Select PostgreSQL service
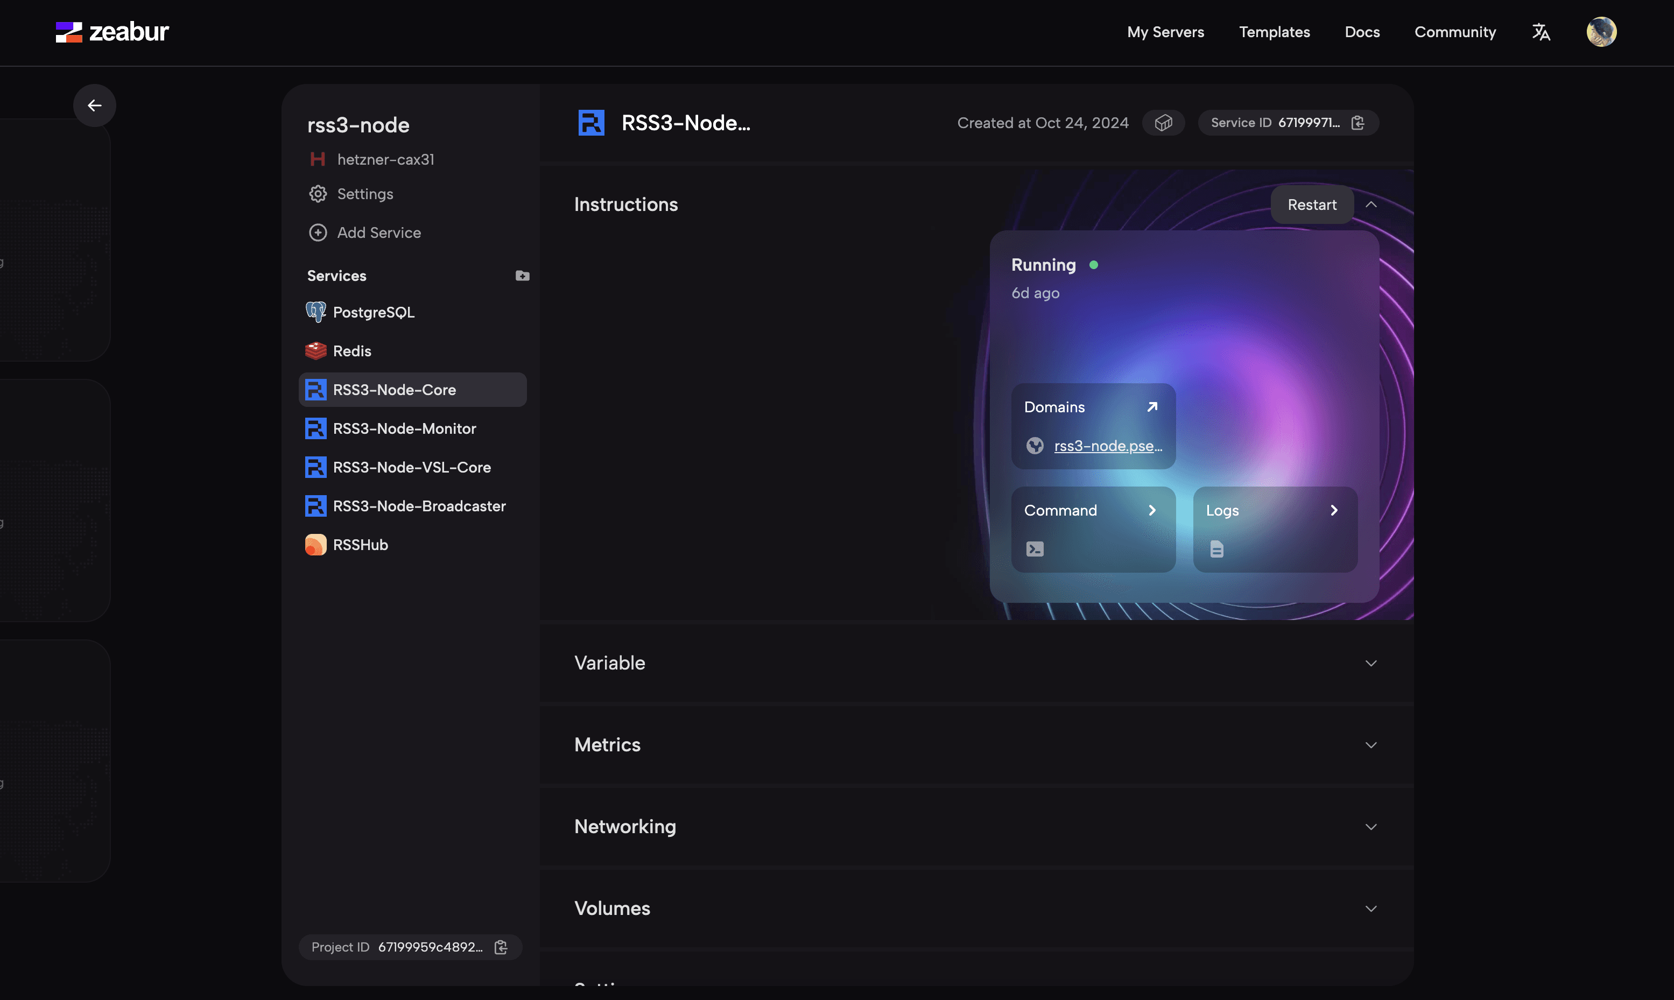The width and height of the screenshot is (1674, 1000). click(412, 312)
